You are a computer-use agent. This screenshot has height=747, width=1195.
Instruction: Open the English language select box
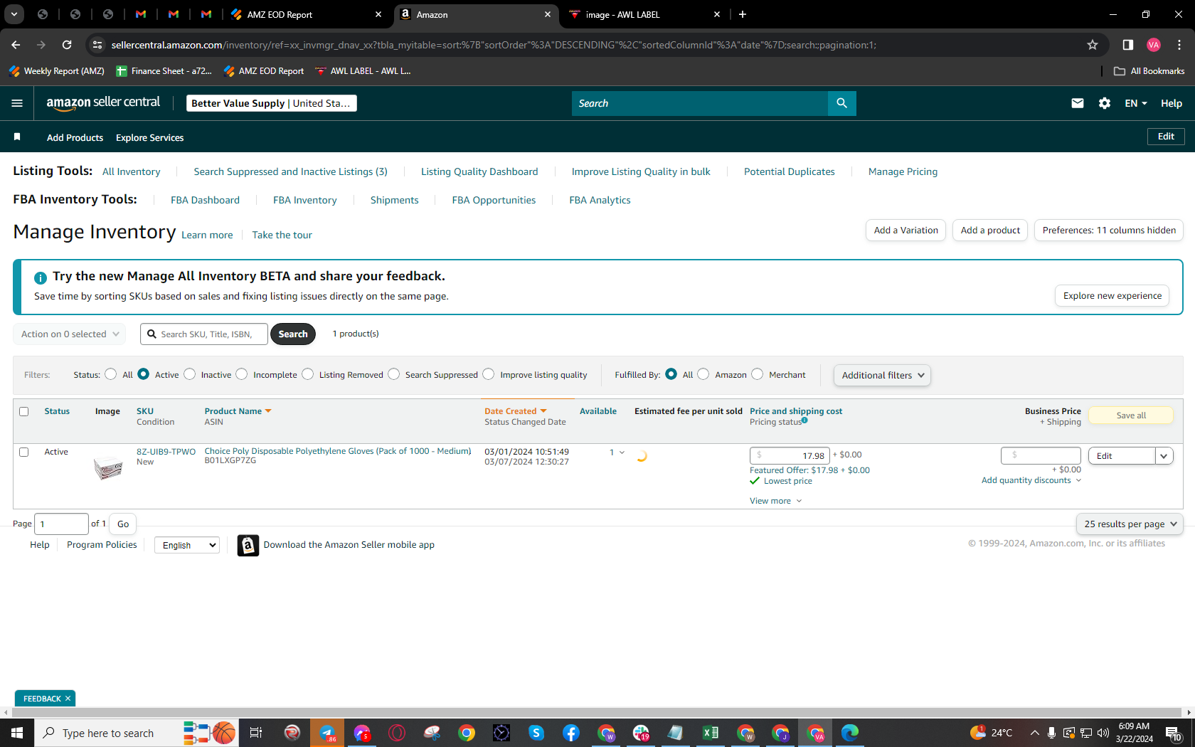187,545
